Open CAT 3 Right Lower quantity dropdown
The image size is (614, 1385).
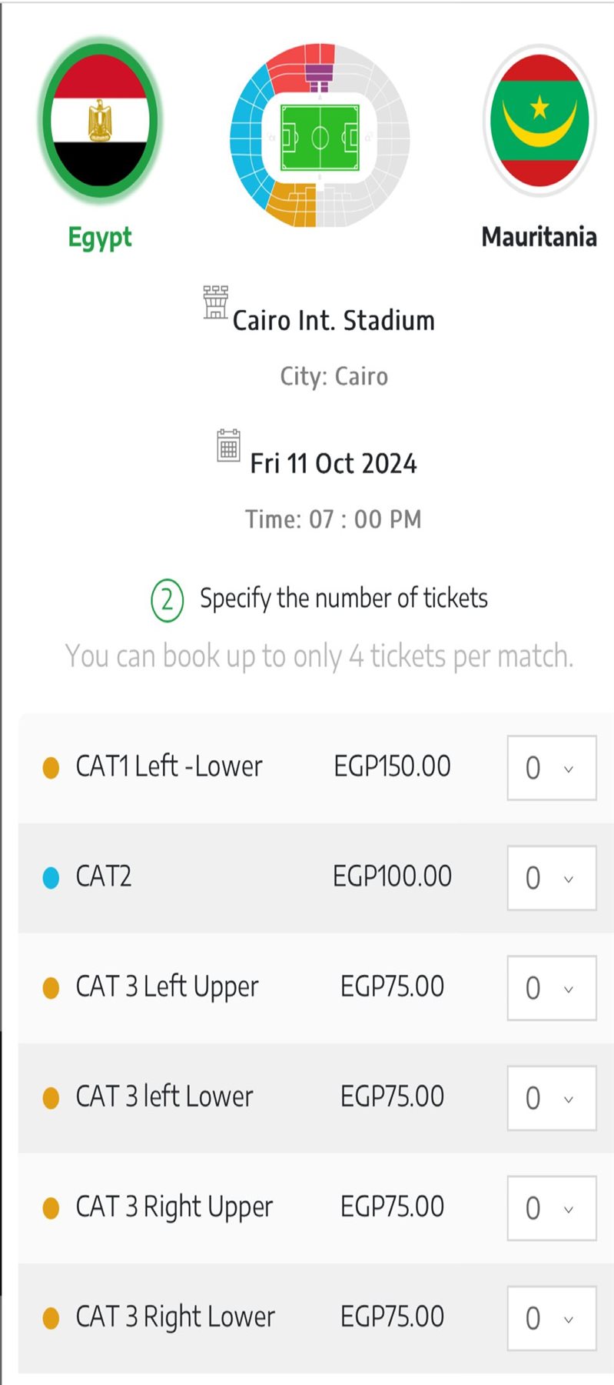pos(551,1318)
